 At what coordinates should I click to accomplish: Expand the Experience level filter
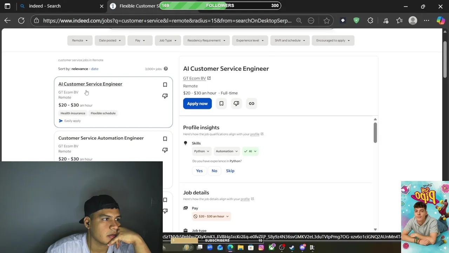pyautogui.click(x=250, y=40)
